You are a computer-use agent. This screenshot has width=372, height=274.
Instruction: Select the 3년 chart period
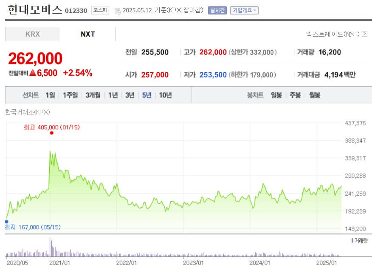point(130,95)
